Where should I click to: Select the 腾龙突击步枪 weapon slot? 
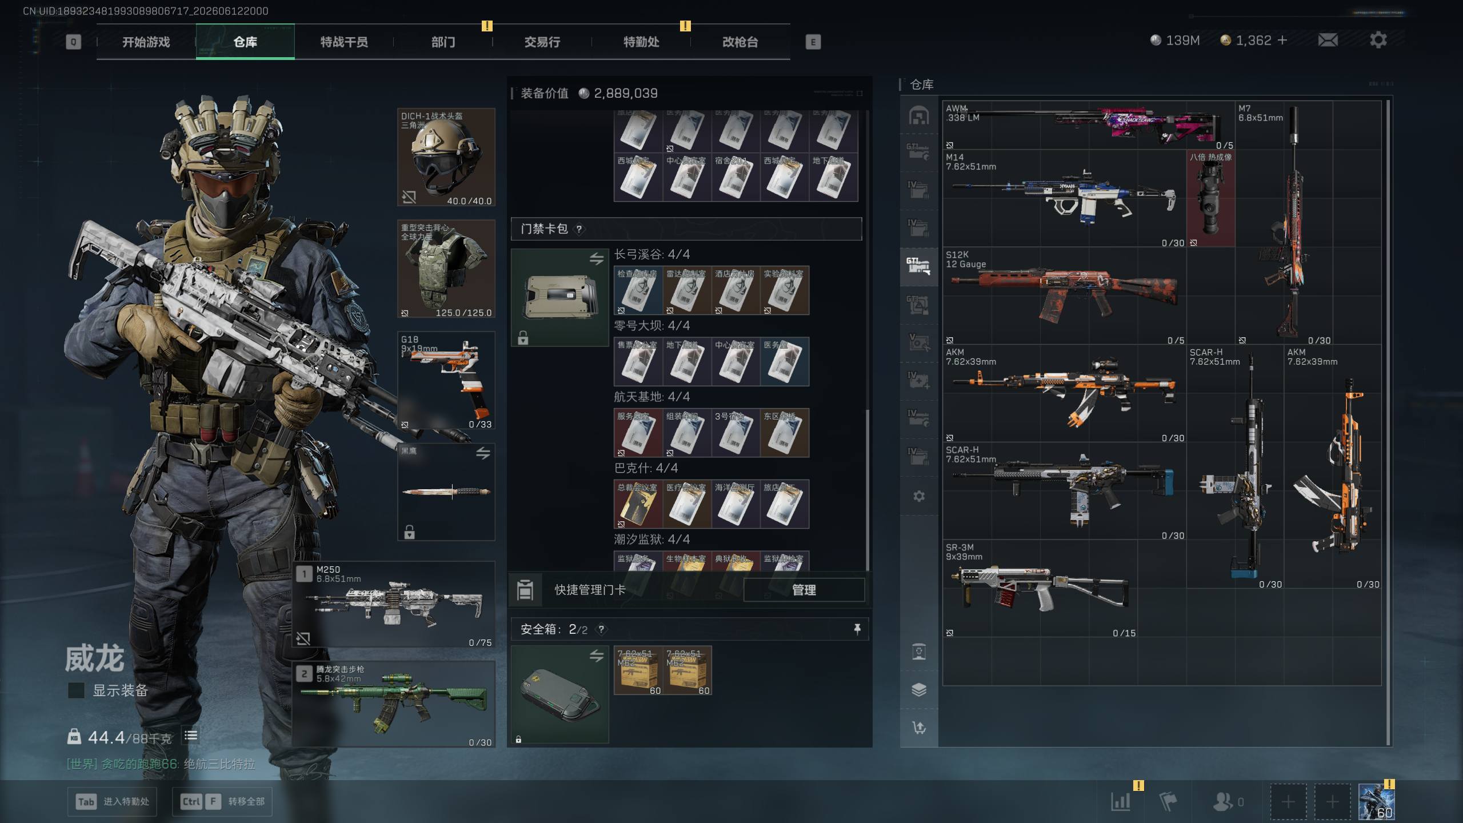[x=394, y=704]
